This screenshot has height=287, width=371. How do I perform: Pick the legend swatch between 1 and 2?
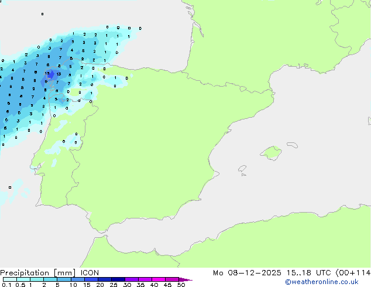37,279
